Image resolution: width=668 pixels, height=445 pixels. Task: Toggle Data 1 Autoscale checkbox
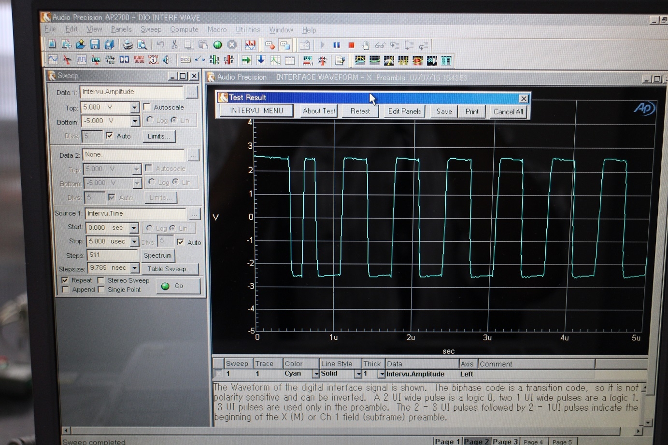[147, 107]
